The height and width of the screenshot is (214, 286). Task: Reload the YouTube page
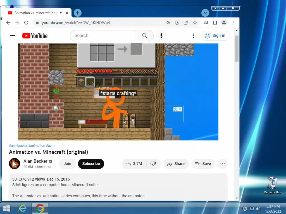click(x=26, y=23)
